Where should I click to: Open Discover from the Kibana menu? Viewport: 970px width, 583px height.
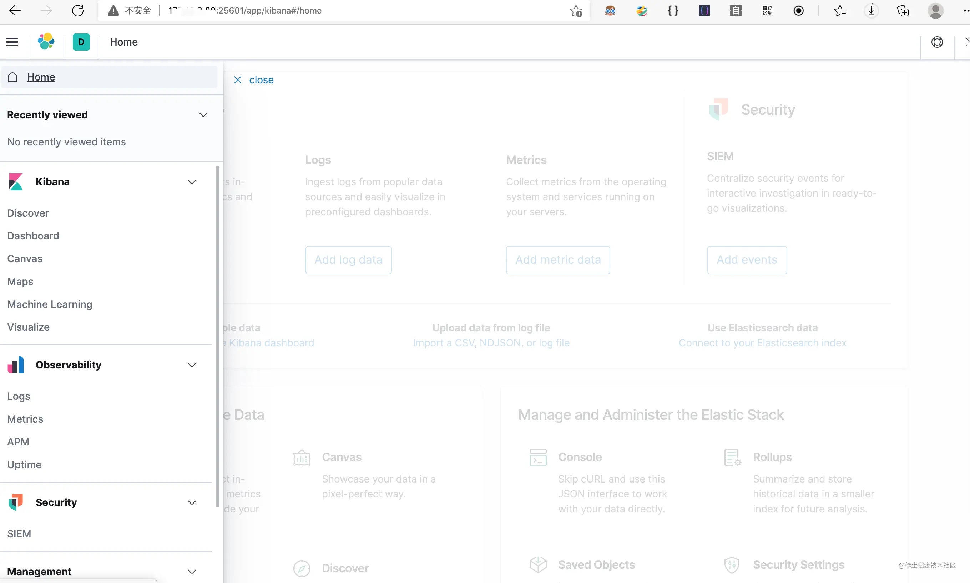coord(28,213)
